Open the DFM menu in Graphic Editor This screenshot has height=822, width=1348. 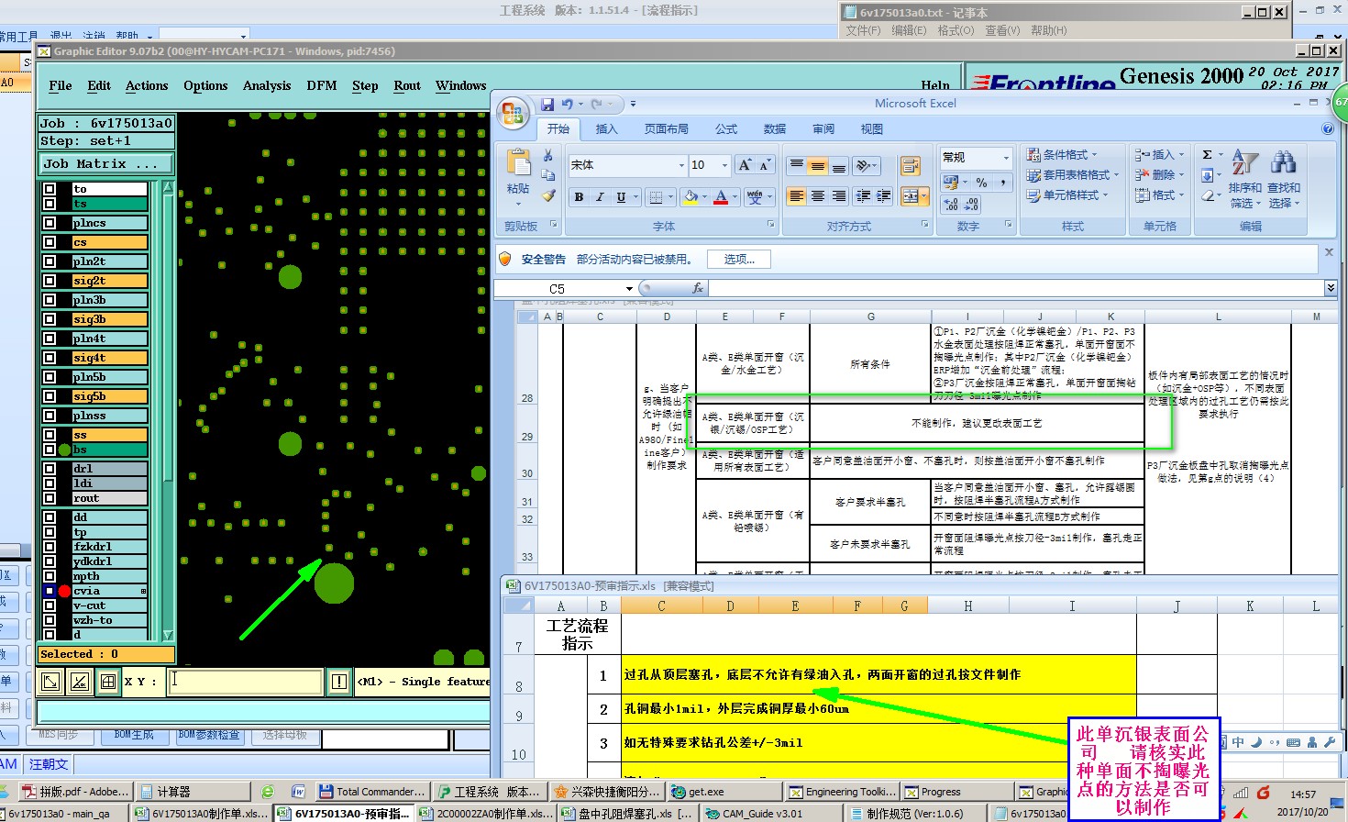coord(321,85)
